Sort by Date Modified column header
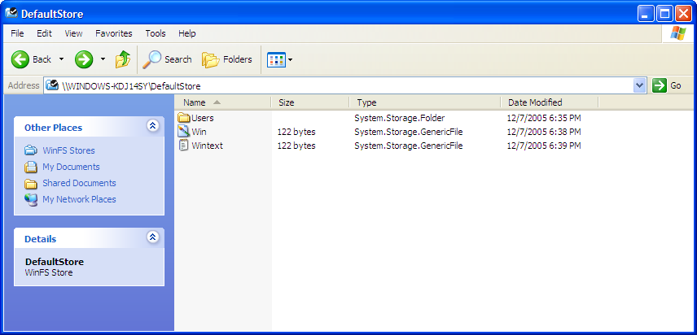The width and height of the screenshot is (697, 335). [535, 102]
